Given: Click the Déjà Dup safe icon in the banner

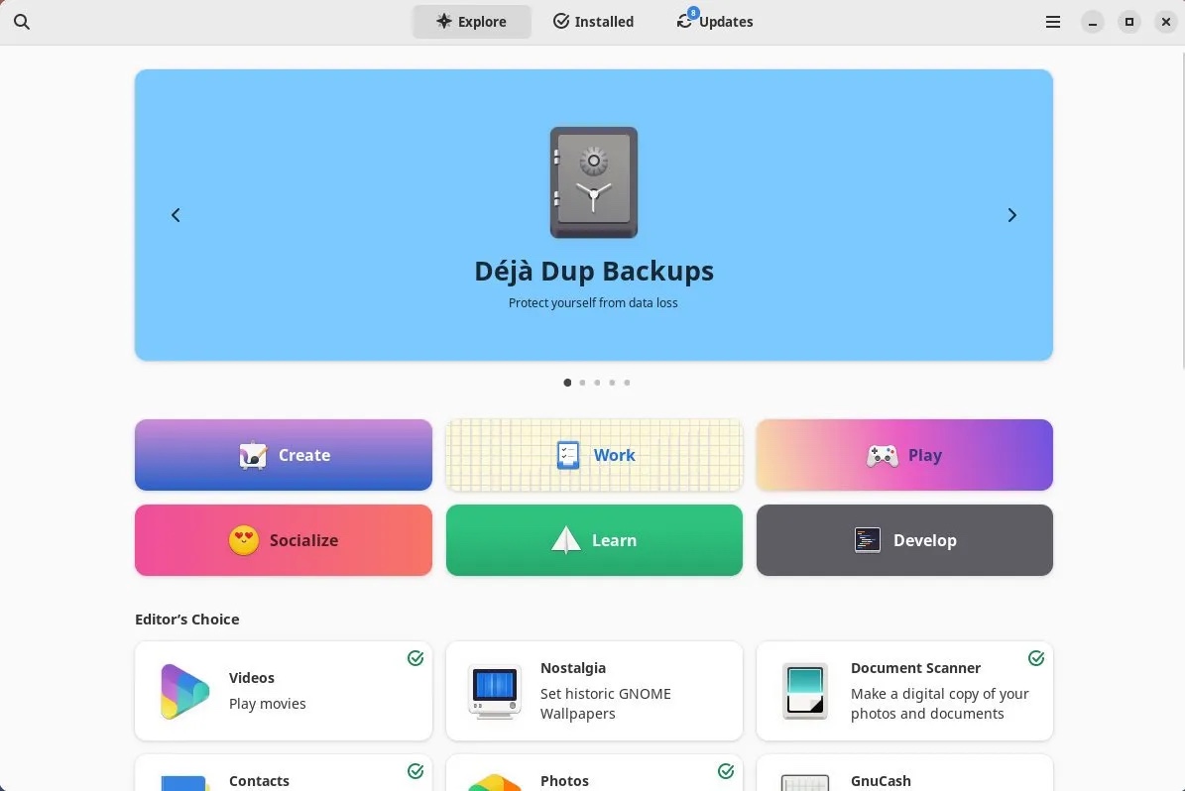Looking at the screenshot, I should point(593,181).
